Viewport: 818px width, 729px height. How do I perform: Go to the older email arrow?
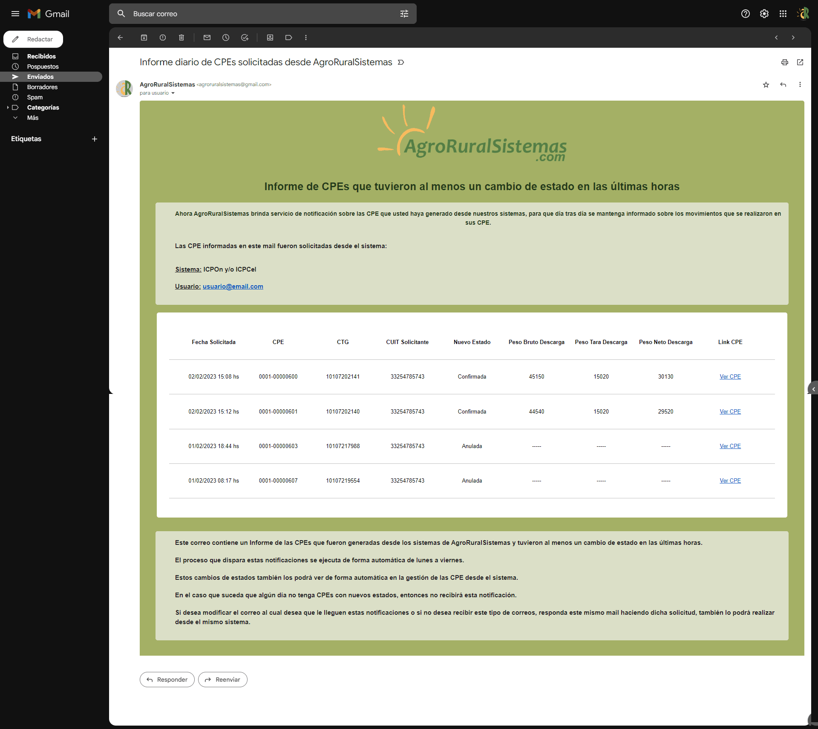tap(793, 38)
